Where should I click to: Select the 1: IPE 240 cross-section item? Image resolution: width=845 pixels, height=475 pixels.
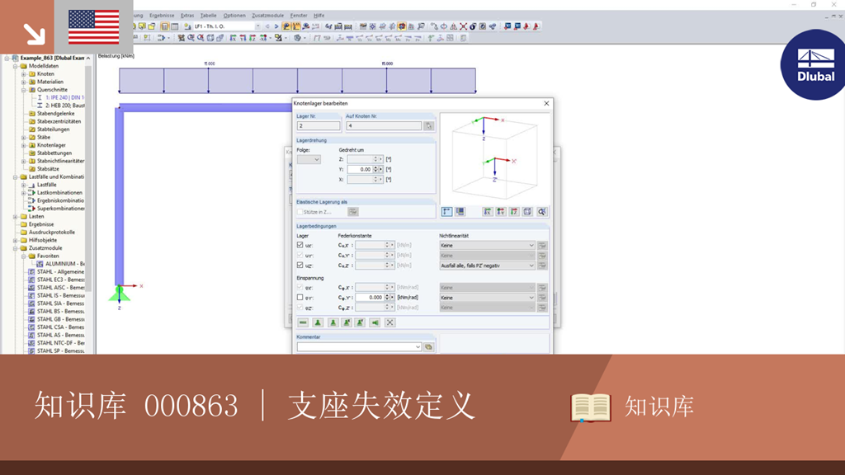coord(64,97)
